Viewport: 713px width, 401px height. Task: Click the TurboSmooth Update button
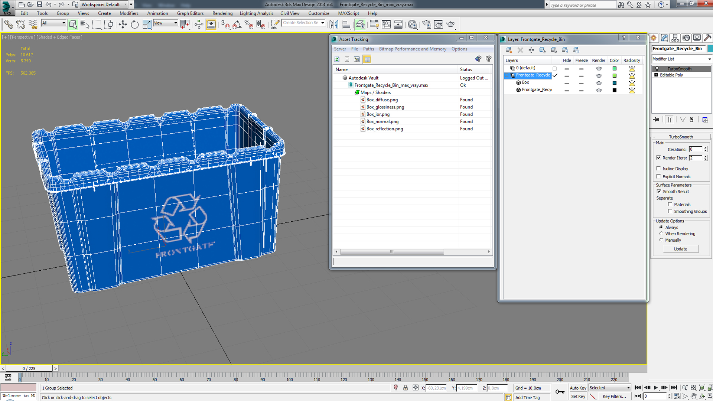680,249
